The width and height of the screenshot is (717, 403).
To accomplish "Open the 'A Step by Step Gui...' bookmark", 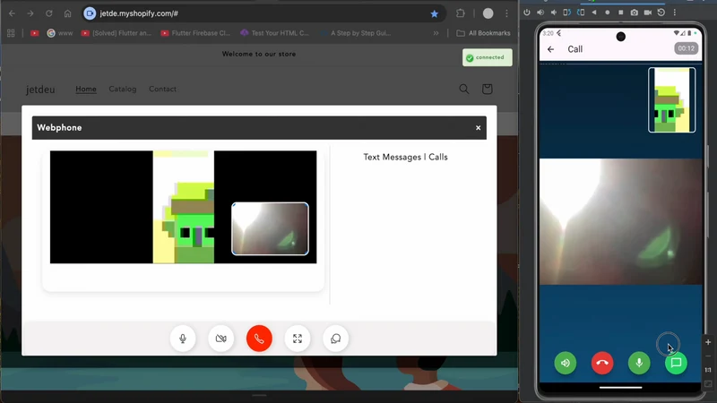I will (x=355, y=33).
